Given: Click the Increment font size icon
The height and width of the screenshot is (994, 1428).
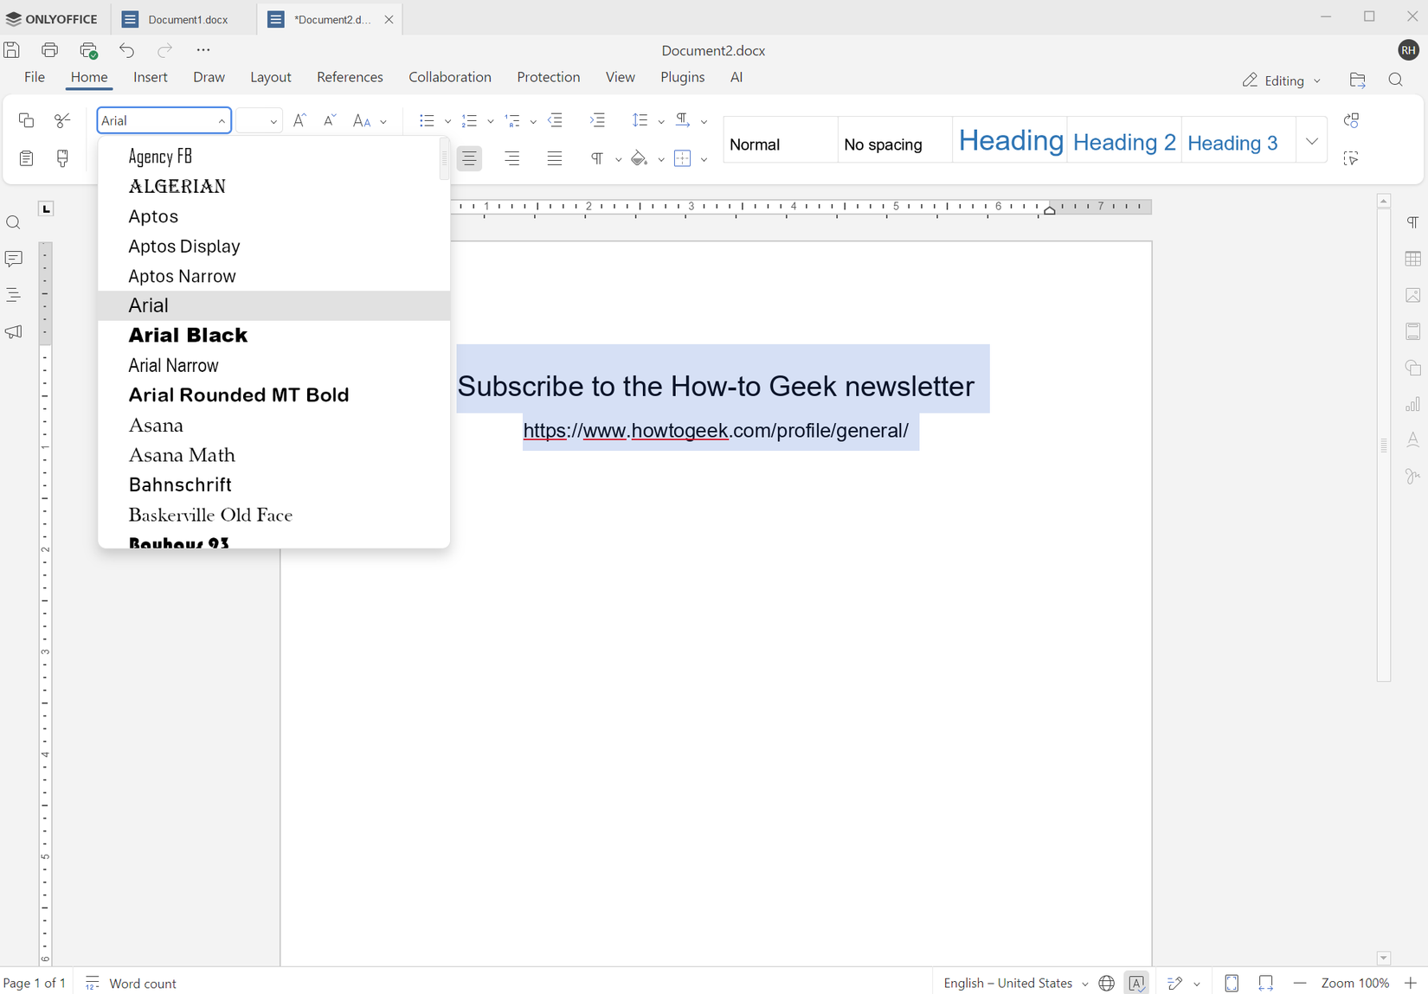Looking at the screenshot, I should (x=299, y=121).
